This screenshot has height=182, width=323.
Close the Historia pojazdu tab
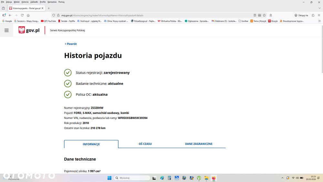click(42, 8)
